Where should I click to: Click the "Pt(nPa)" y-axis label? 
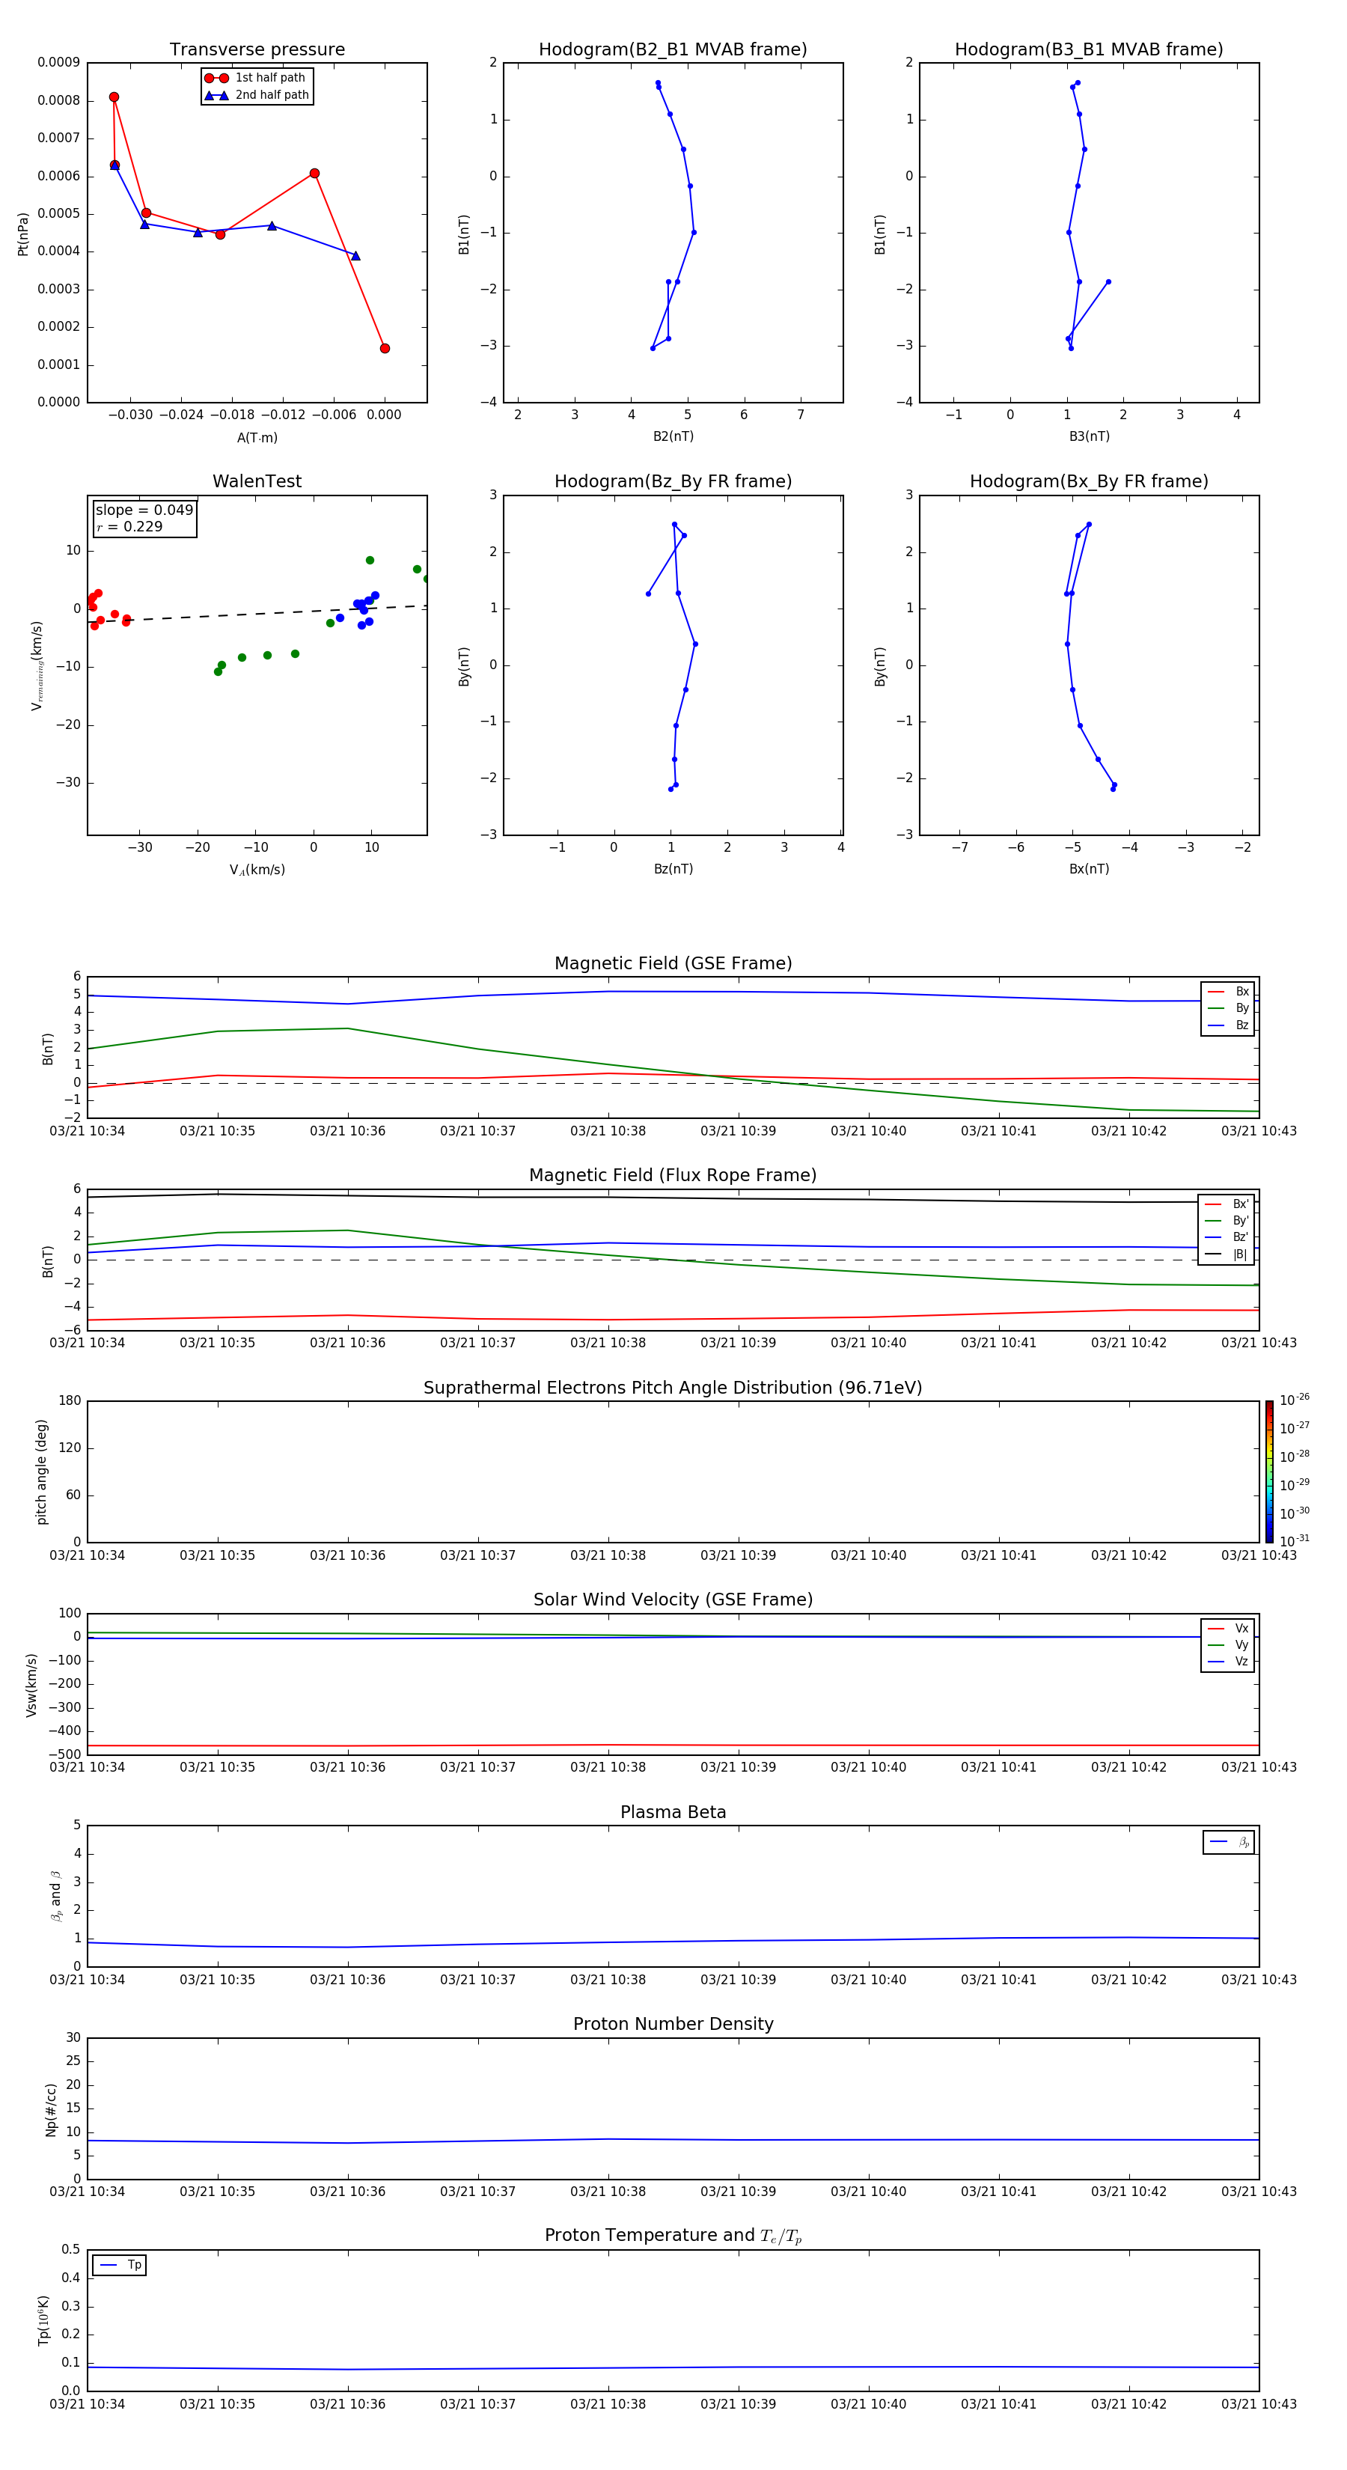[23, 234]
